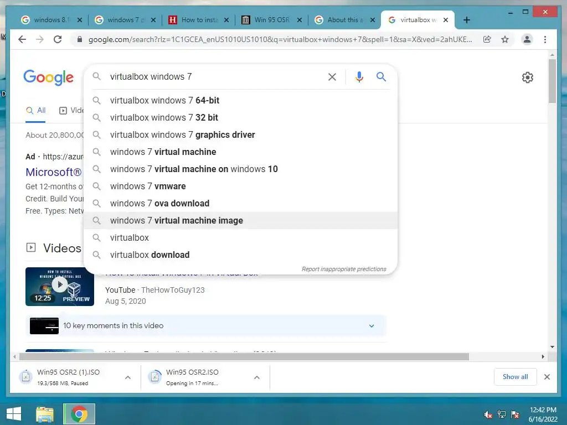
Task: Pick 'windows 7 virtual machine image' suggestion
Action: [240, 220]
